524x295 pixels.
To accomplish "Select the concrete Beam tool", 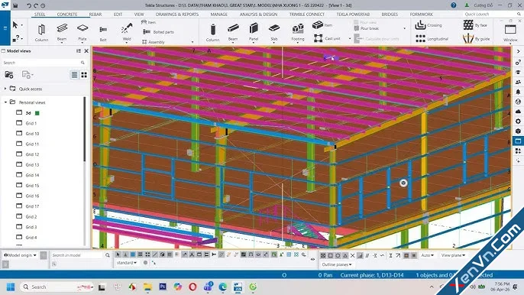I will (x=233, y=32).
